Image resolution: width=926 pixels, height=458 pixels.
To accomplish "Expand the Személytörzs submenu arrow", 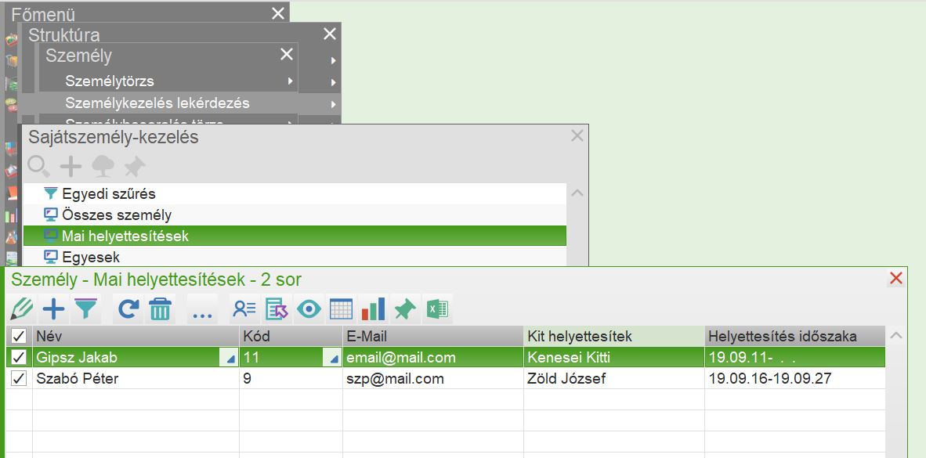I will point(290,81).
